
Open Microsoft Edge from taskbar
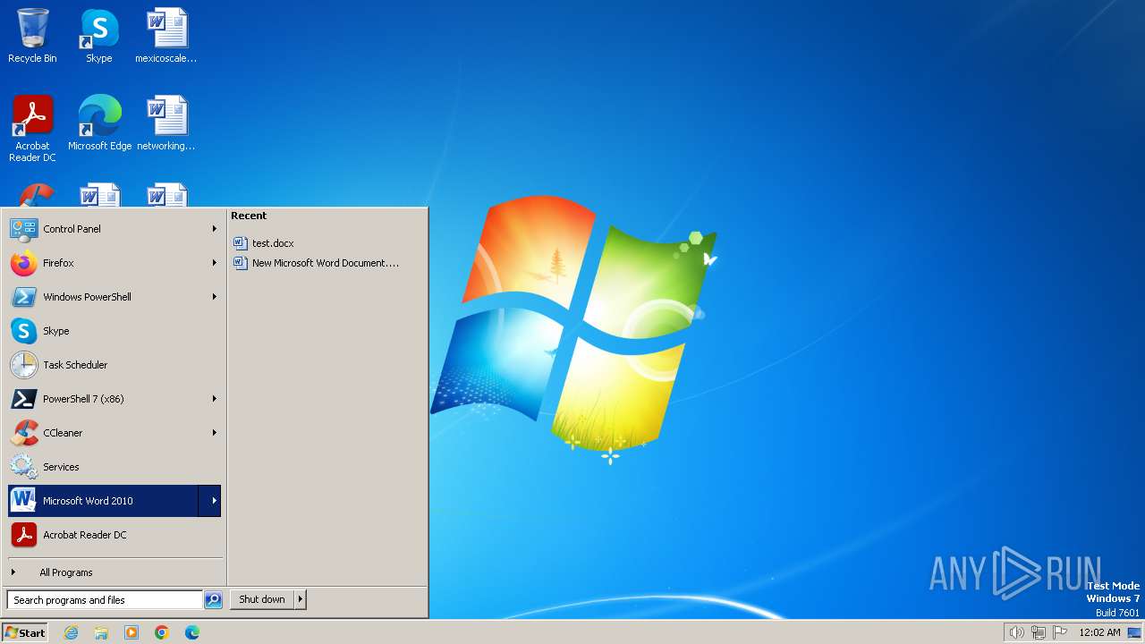tap(192, 632)
